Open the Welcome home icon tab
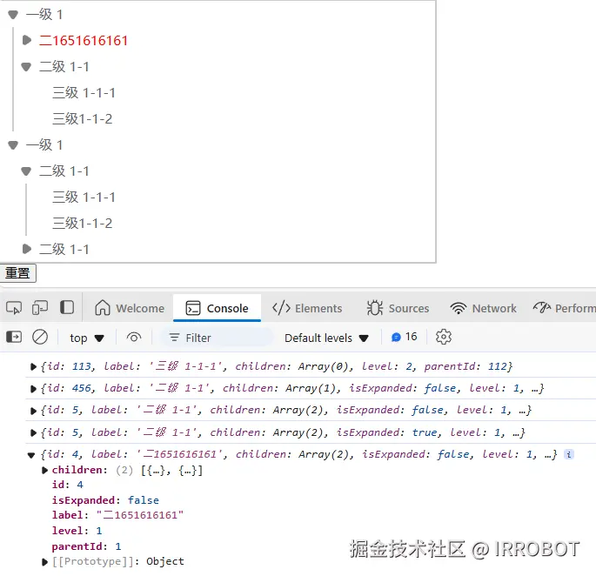The width and height of the screenshot is (596, 576). pos(130,308)
